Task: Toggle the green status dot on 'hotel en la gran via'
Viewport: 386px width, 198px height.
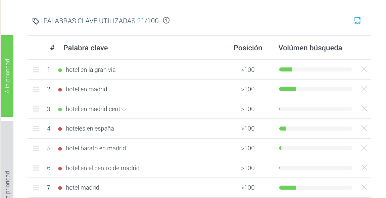Action: click(60, 69)
